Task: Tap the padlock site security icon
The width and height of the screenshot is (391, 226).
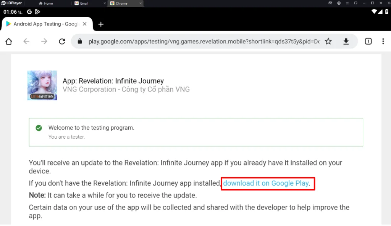Action: pos(80,41)
